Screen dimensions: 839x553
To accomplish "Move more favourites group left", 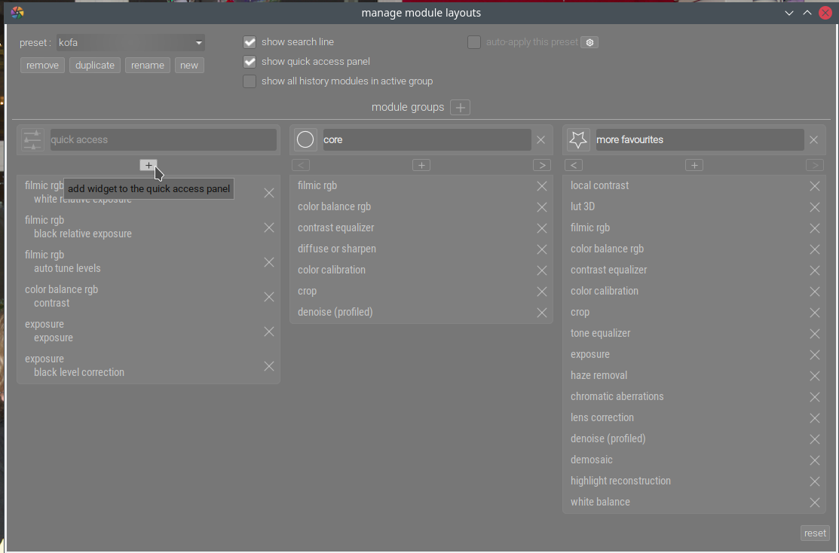I will pyautogui.click(x=574, y=165).
